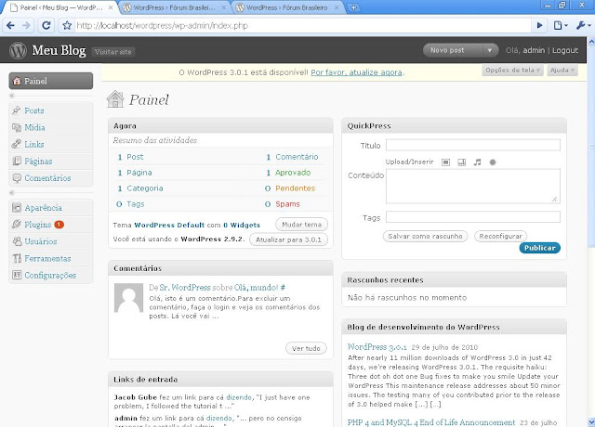Open the Spams comments link
This screenshot has height=427, width=595.
(x=287, y=204)
